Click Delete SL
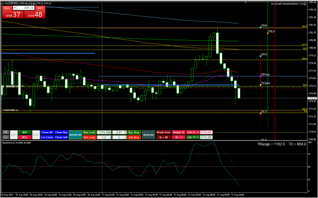The width and height of the screenshot is (318, 198). [x=179, y=132]
